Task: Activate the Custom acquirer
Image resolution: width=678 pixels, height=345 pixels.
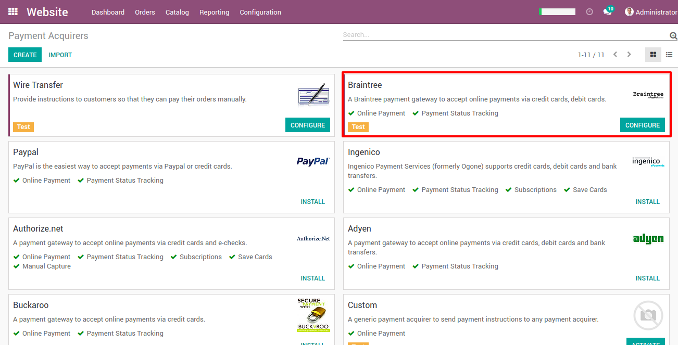Action: coord(646,341)
